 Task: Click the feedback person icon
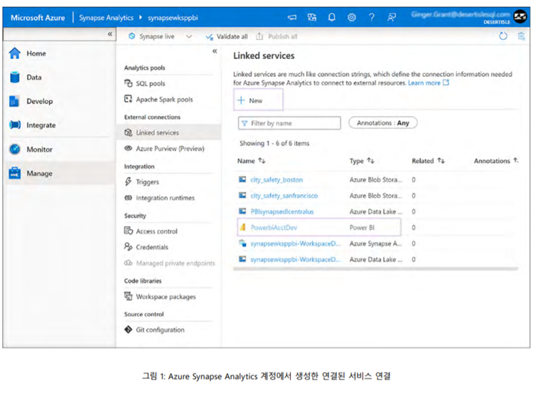tap(392, 17)
